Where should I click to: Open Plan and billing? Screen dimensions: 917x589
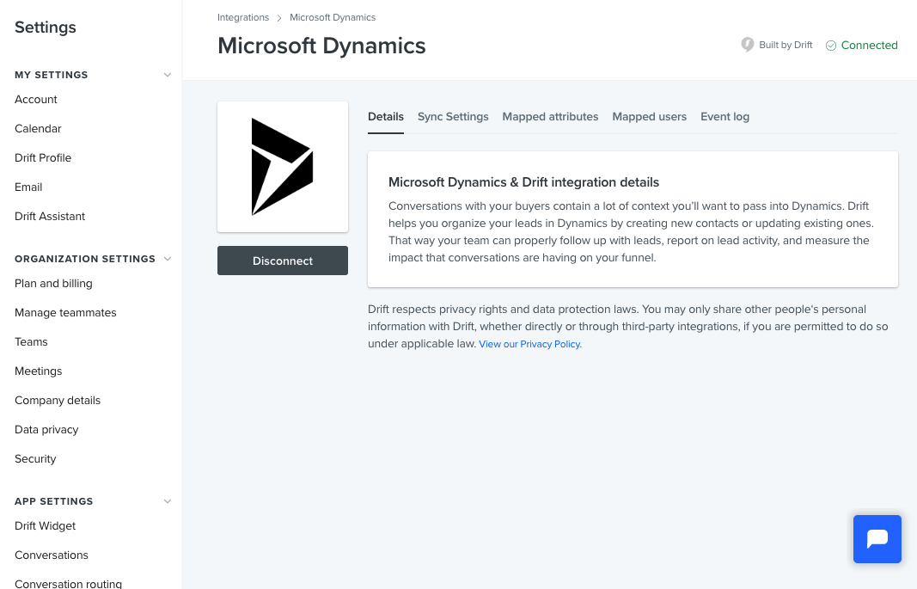click(x=53, y=284)
